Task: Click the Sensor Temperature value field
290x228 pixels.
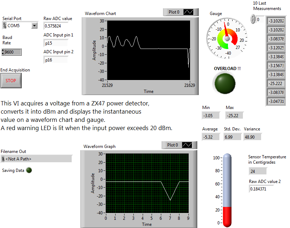Action: click(258, 171)
